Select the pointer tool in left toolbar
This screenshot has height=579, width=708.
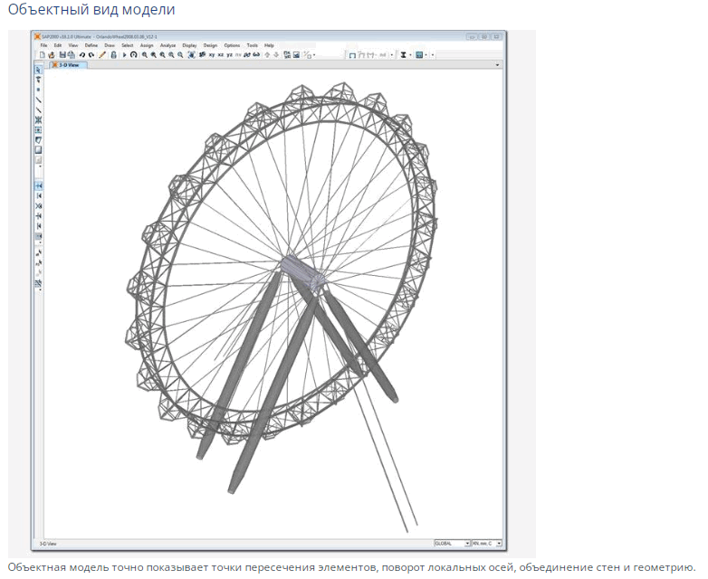click(38, 70)
